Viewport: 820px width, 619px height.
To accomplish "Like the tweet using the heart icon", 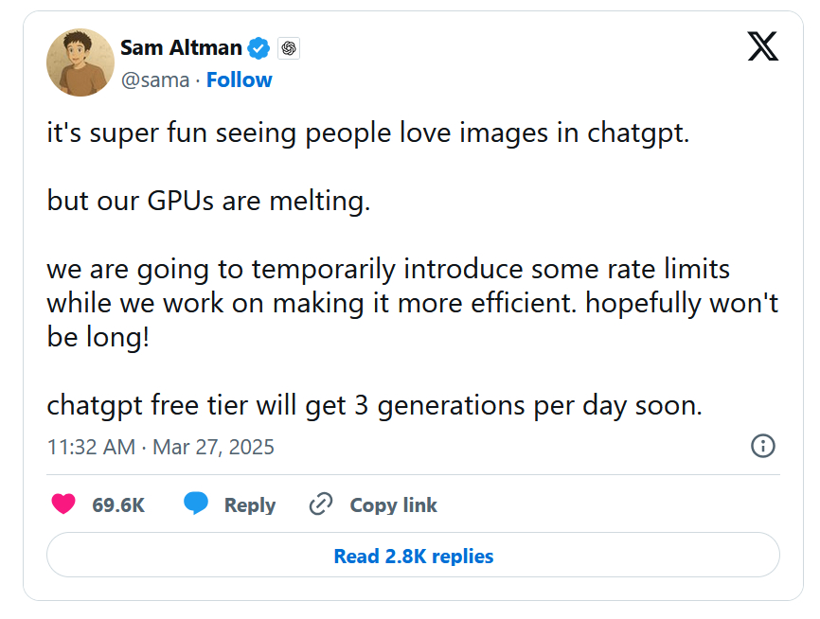I will (x=63, y=504).
